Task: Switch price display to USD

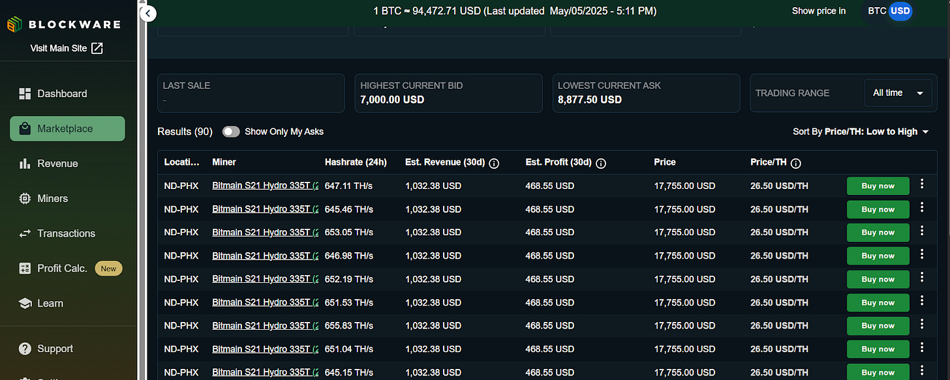Action: point(900,11)
